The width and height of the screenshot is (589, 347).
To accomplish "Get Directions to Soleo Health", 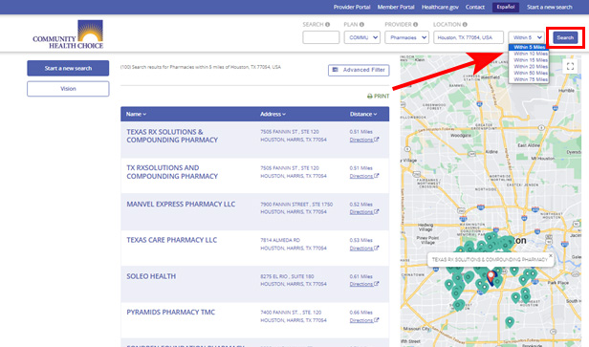I will tap(364, 284).
